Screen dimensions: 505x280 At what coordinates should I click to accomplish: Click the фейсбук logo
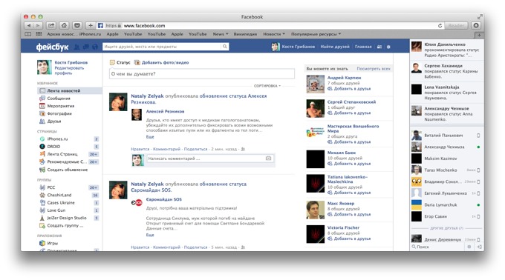[x=52, y=47]
